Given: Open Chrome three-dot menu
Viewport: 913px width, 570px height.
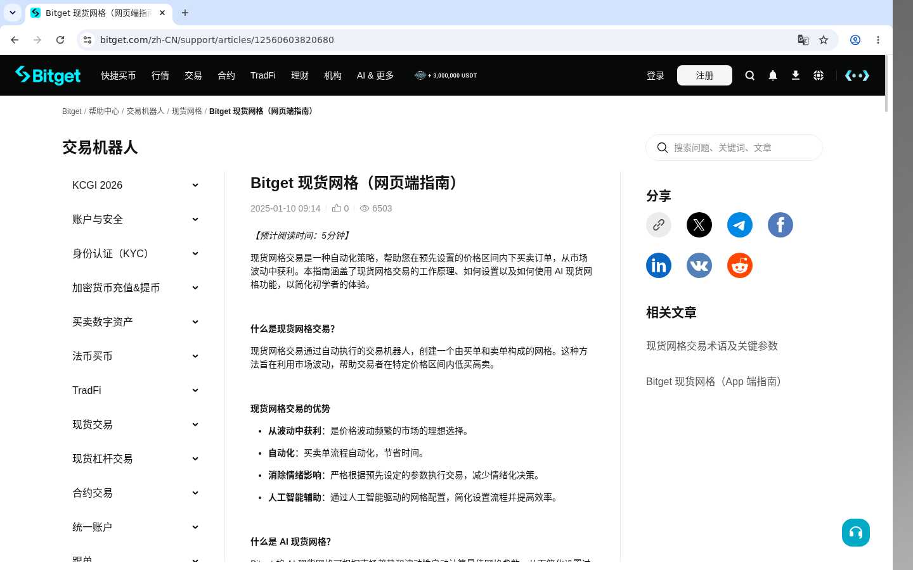Looking at the screenshot, I should coord(878,40).
